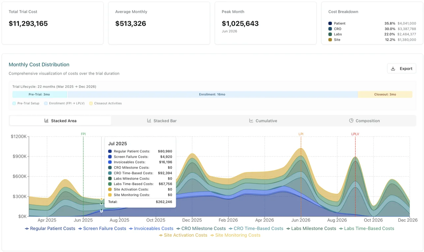
Task: Open the Composition view
Action: (364, 120)
